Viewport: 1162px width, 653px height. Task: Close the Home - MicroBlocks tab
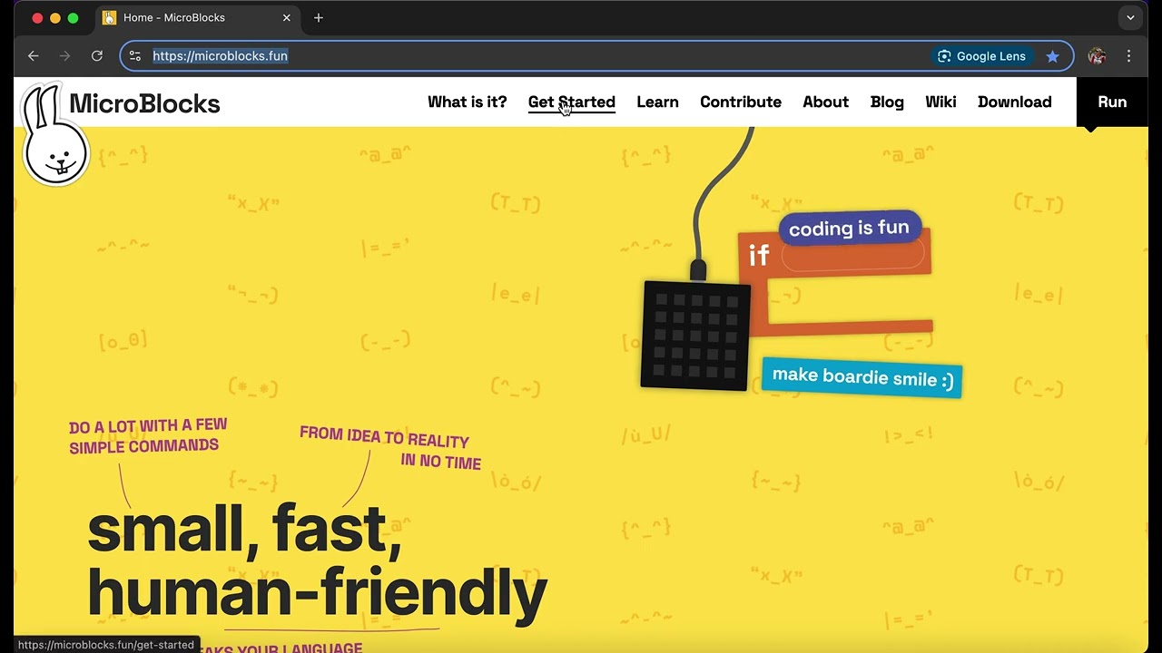(287, 18)
